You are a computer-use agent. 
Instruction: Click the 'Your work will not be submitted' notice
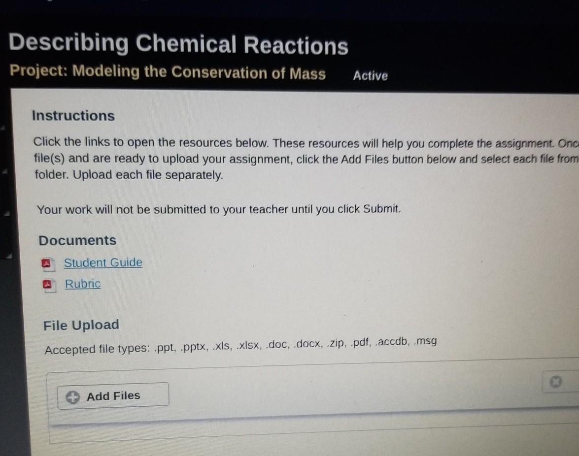coord(219,209)
